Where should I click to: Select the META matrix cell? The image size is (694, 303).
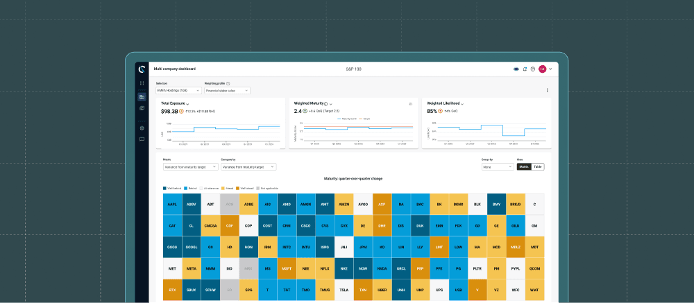192,268
